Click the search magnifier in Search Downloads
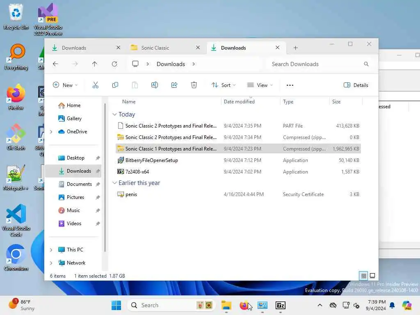The image size is (420, 315). pyautogui.click(x=366, y=64)
